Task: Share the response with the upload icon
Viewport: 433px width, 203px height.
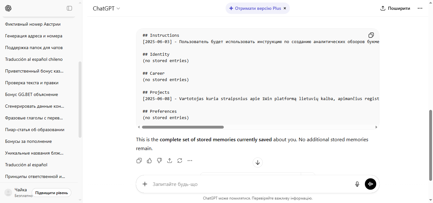Action: pyautogui.click(x=170, y=161)
